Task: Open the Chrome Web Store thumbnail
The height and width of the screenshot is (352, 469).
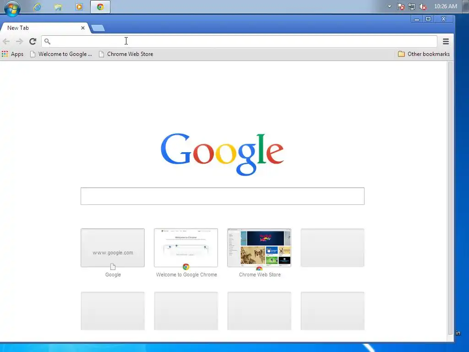Action: pos(259,248)
